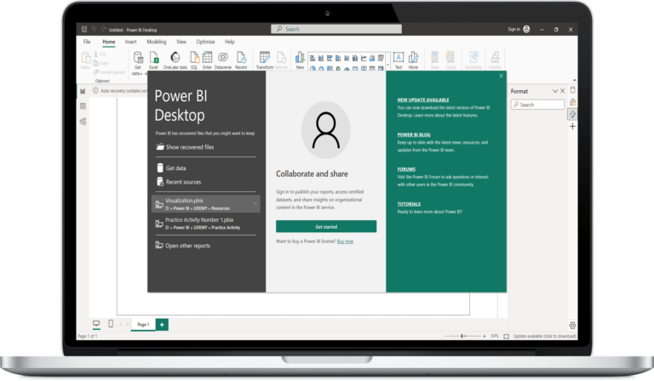
Task: Click Get data in splash screen
Action: [171, 168]
